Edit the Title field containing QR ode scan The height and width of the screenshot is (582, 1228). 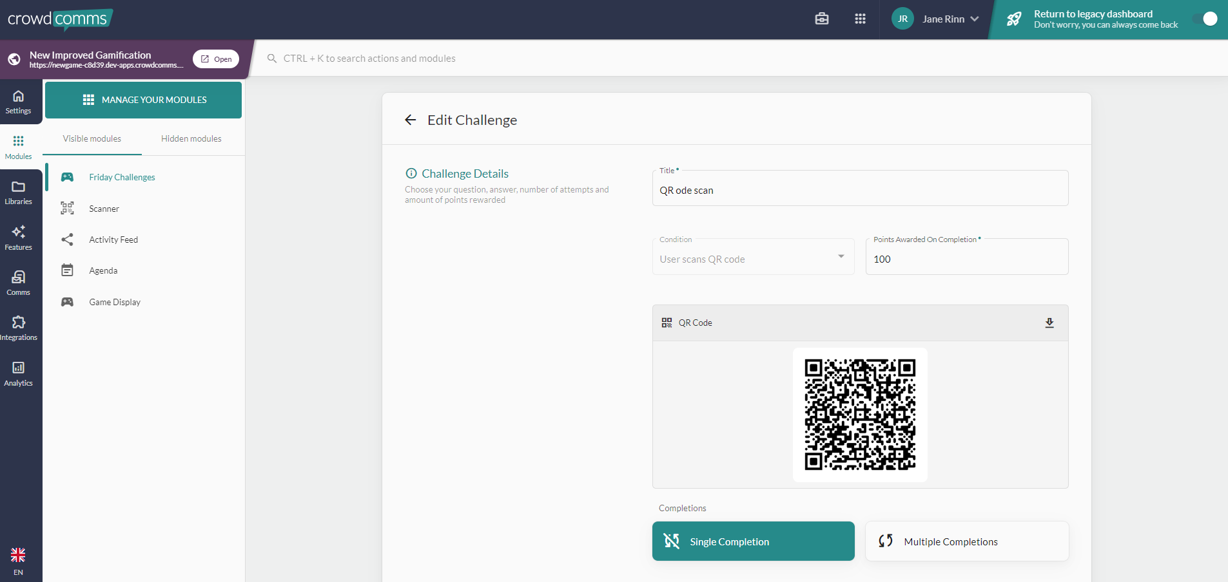click(860, 188)
